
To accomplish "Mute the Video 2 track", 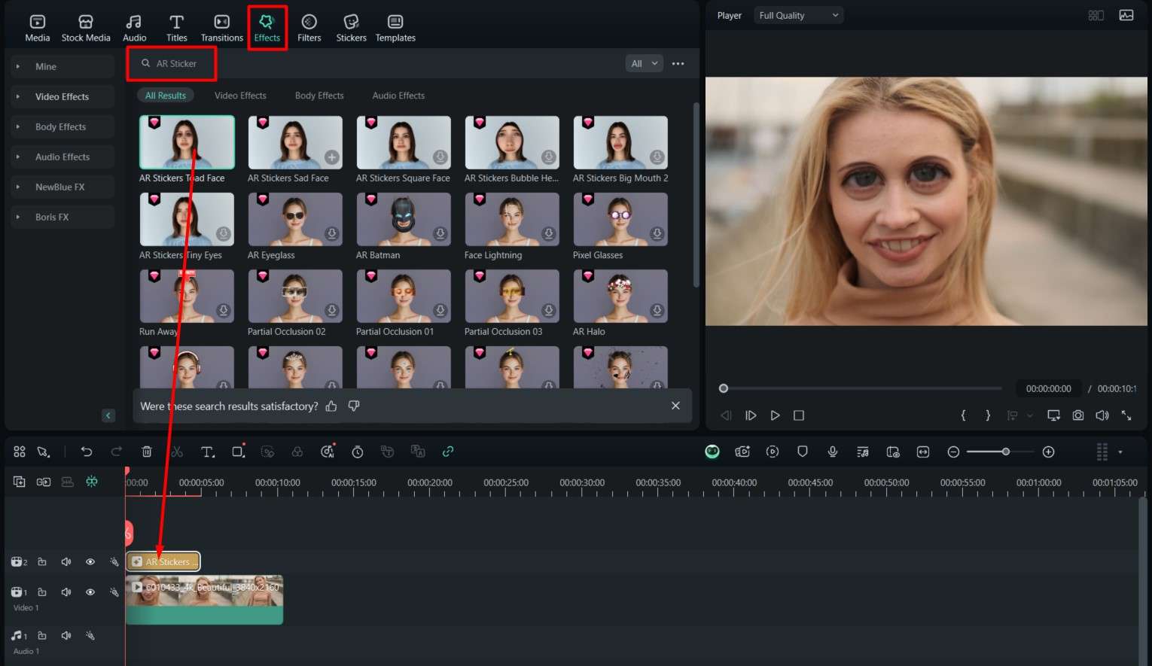I will click(x=66, y=562).
